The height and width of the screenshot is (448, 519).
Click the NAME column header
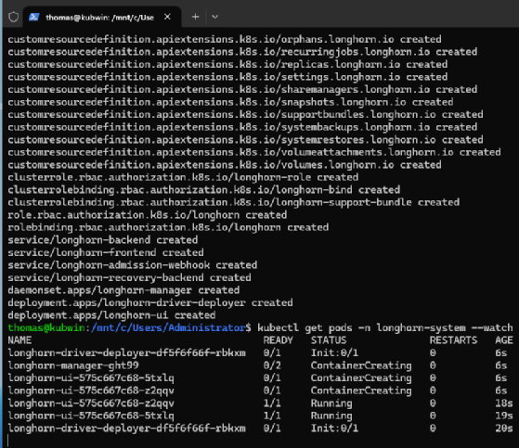tap(19, 340)
